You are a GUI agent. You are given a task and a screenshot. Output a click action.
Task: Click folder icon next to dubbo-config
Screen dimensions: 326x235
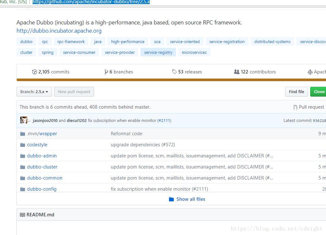pyautogui.click(x=23, y=189)
